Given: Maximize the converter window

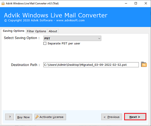Looking at the screenshot, I should [136, 3].
